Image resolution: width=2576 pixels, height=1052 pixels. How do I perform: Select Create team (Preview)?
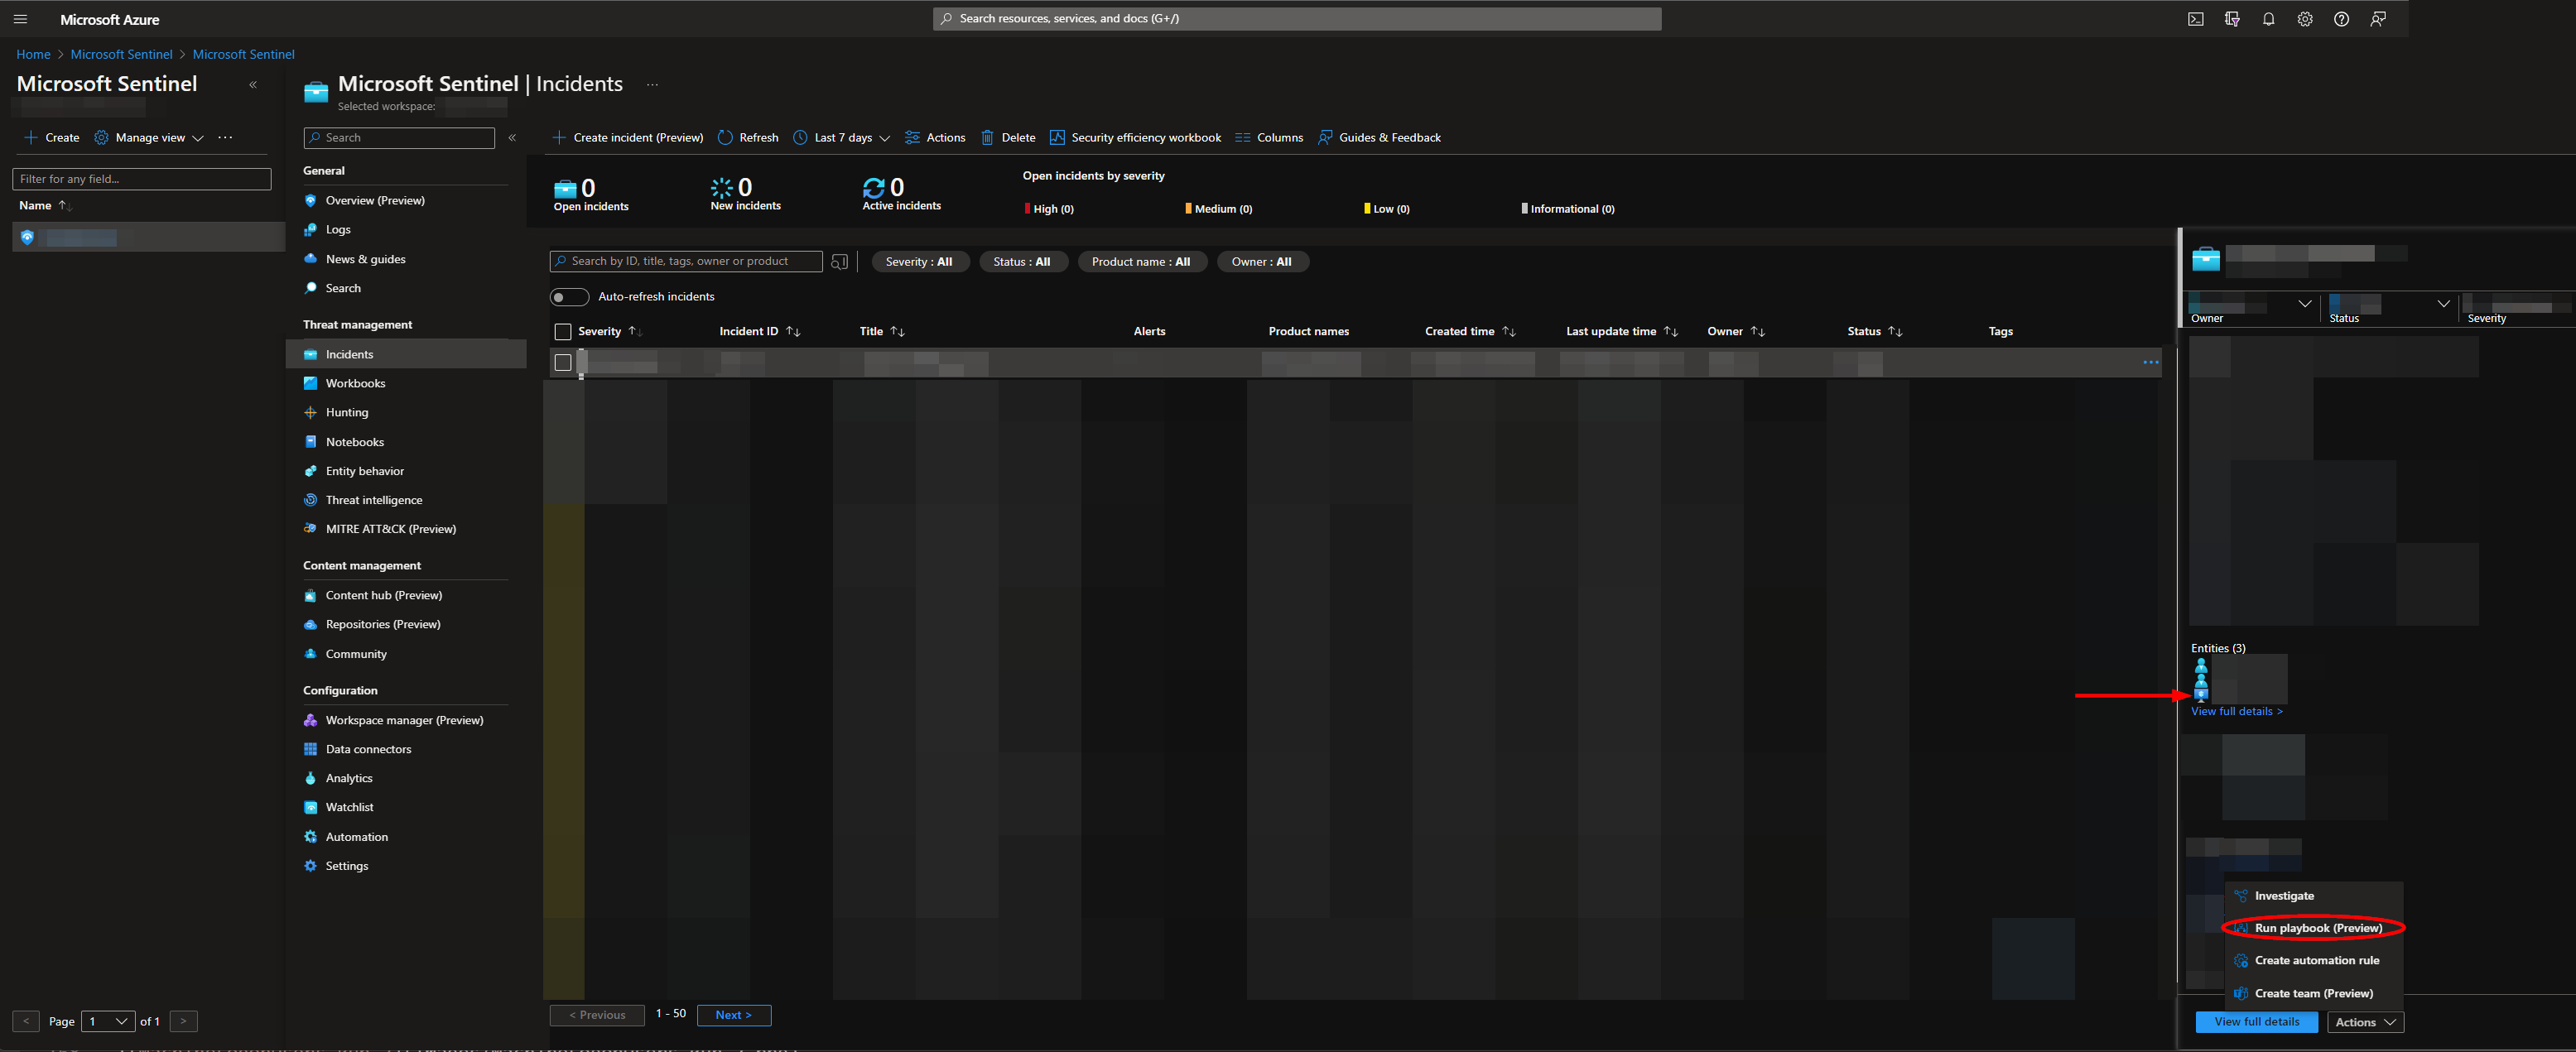point(2312,994)
